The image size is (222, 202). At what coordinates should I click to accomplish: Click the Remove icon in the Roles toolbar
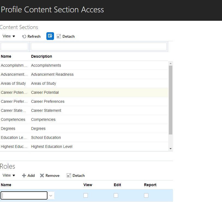point(49,175)
